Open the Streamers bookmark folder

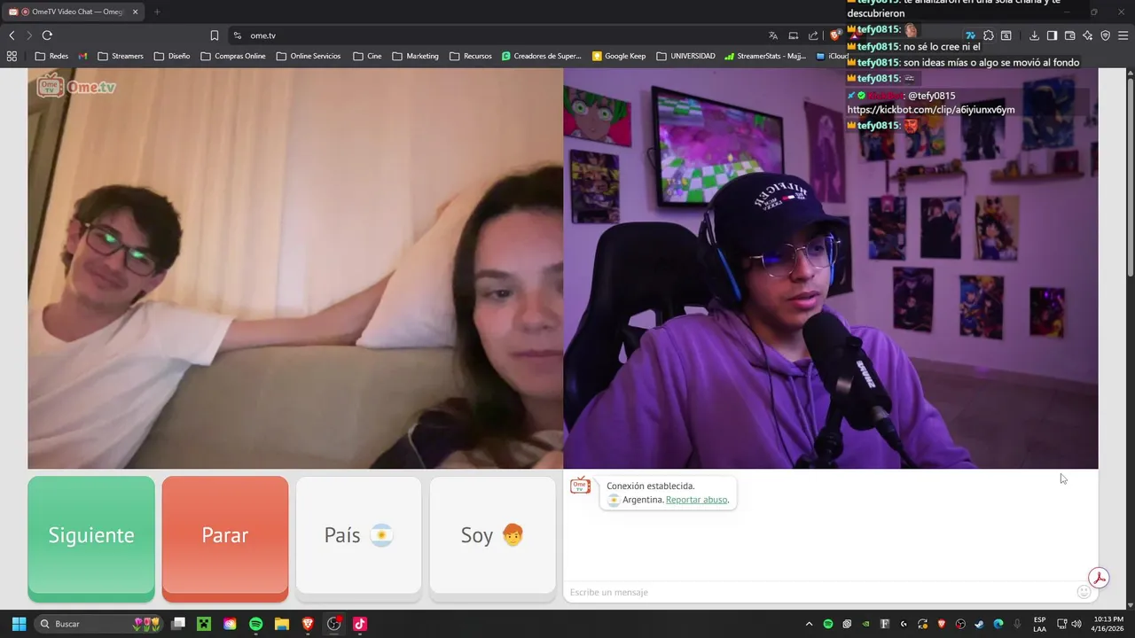click(120, 56)
